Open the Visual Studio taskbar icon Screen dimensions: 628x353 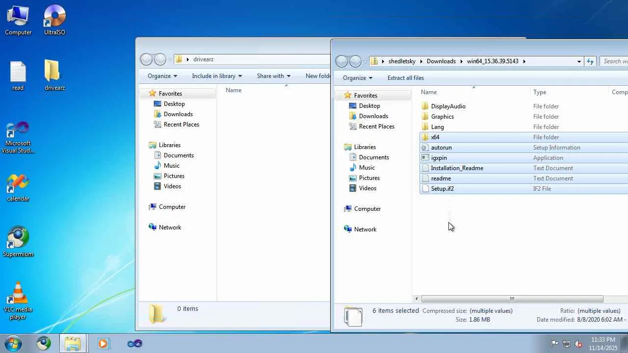pyautogui.click(x=134, y=343)
